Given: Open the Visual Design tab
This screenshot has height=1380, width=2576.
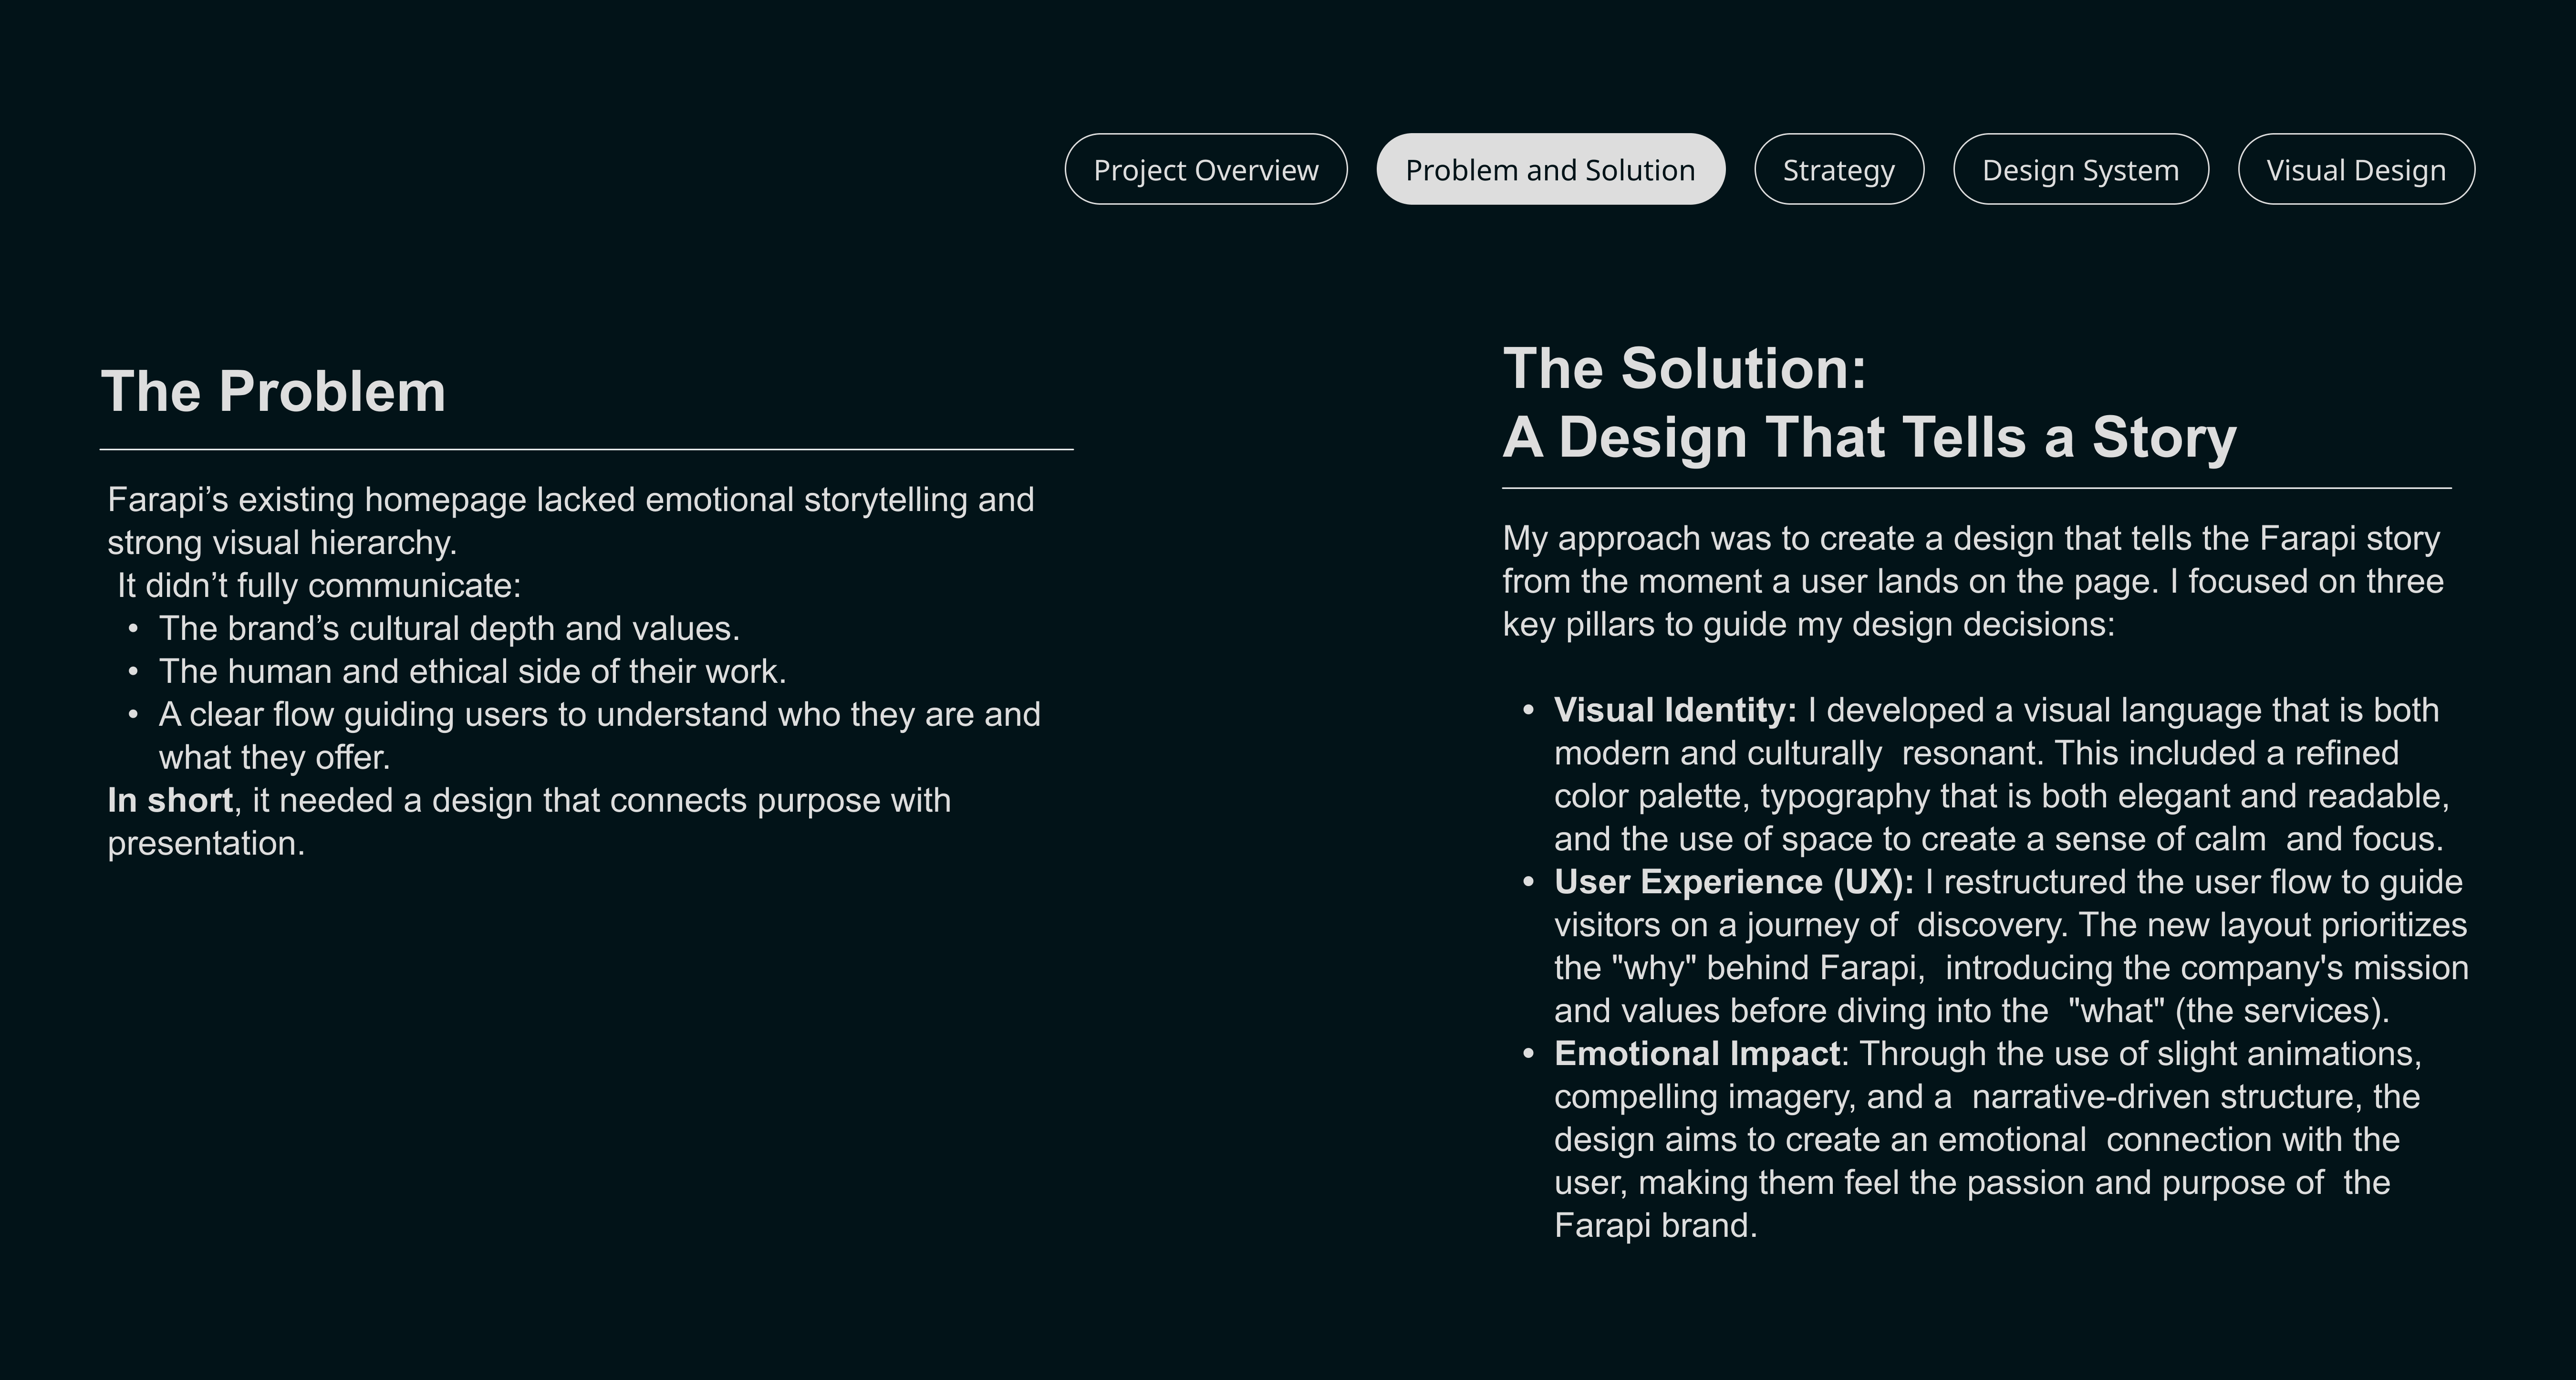Looking at the screenshot, I should pyautogui.click(x=2355, y=170).
